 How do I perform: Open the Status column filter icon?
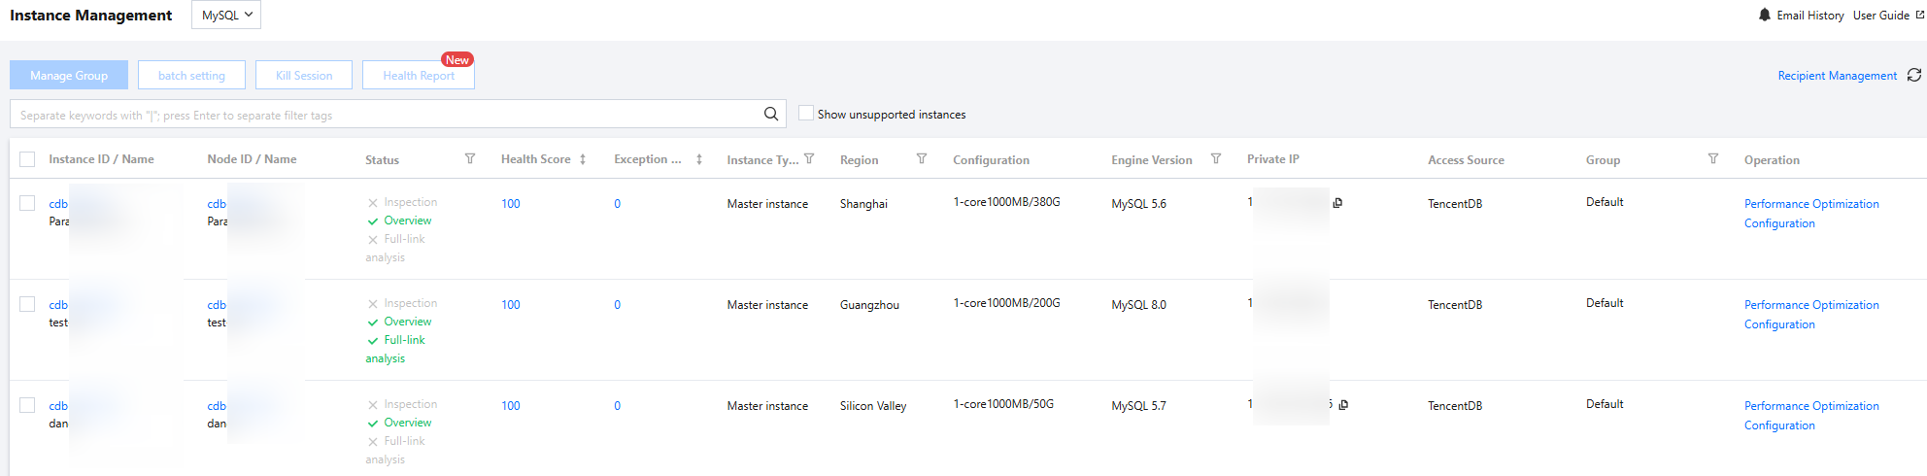pos(470,159)
